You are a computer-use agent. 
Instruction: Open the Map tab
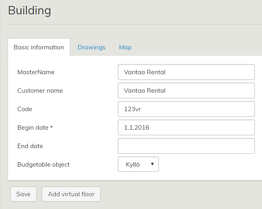click(x=125, y=47)
